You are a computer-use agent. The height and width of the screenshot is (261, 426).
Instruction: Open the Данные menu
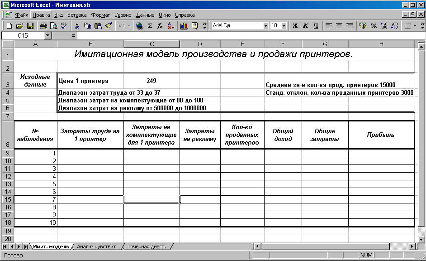[145, 15]
